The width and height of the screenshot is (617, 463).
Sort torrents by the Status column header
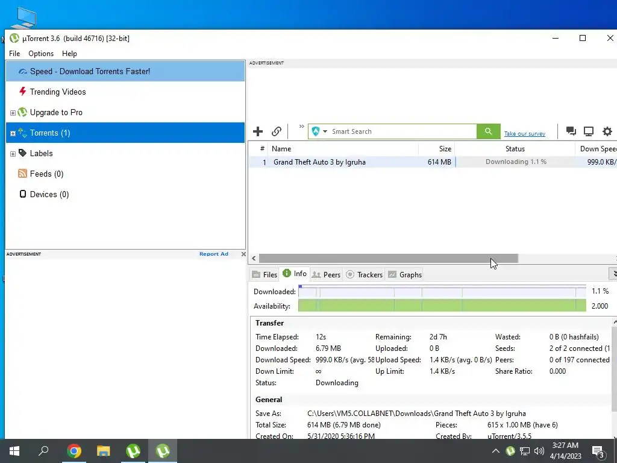click(515, 149)
